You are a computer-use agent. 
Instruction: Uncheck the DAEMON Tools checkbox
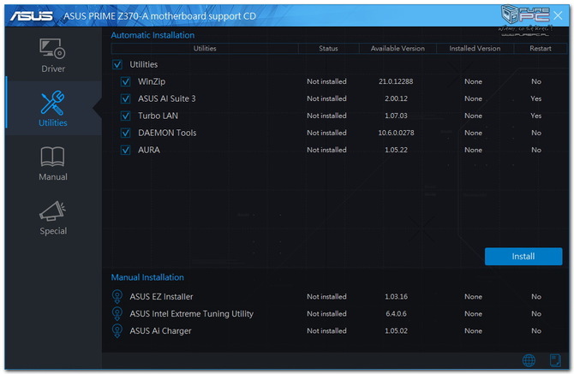126,133
